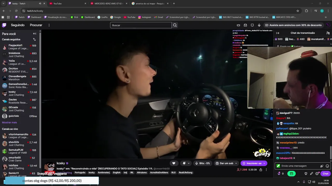
Task: Open the user avatar menu
Action: tap(328, 25)
